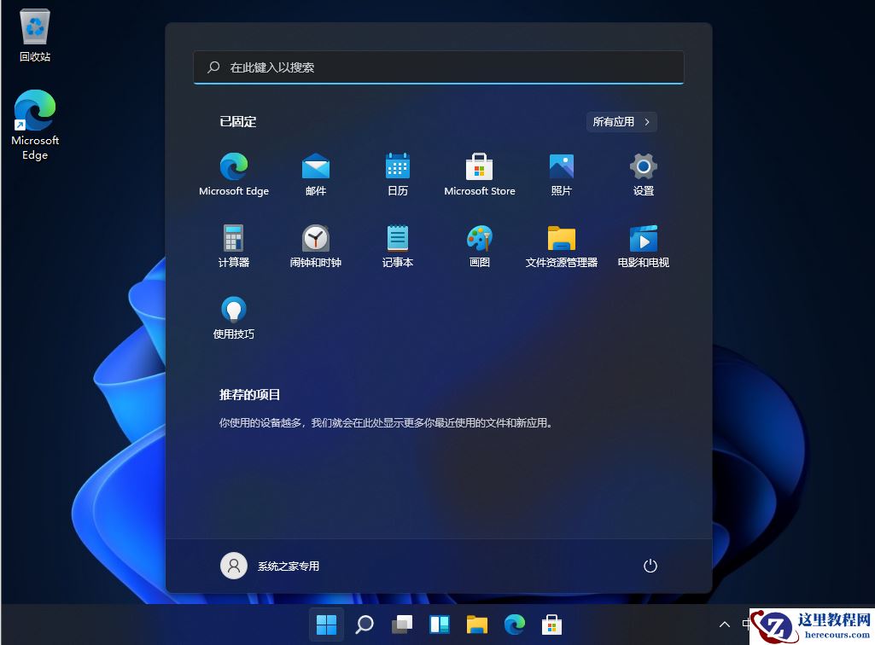Open the 照片 (Photos) app
Image resolution: width=875 pixels, height=645 pixels.
561,174
